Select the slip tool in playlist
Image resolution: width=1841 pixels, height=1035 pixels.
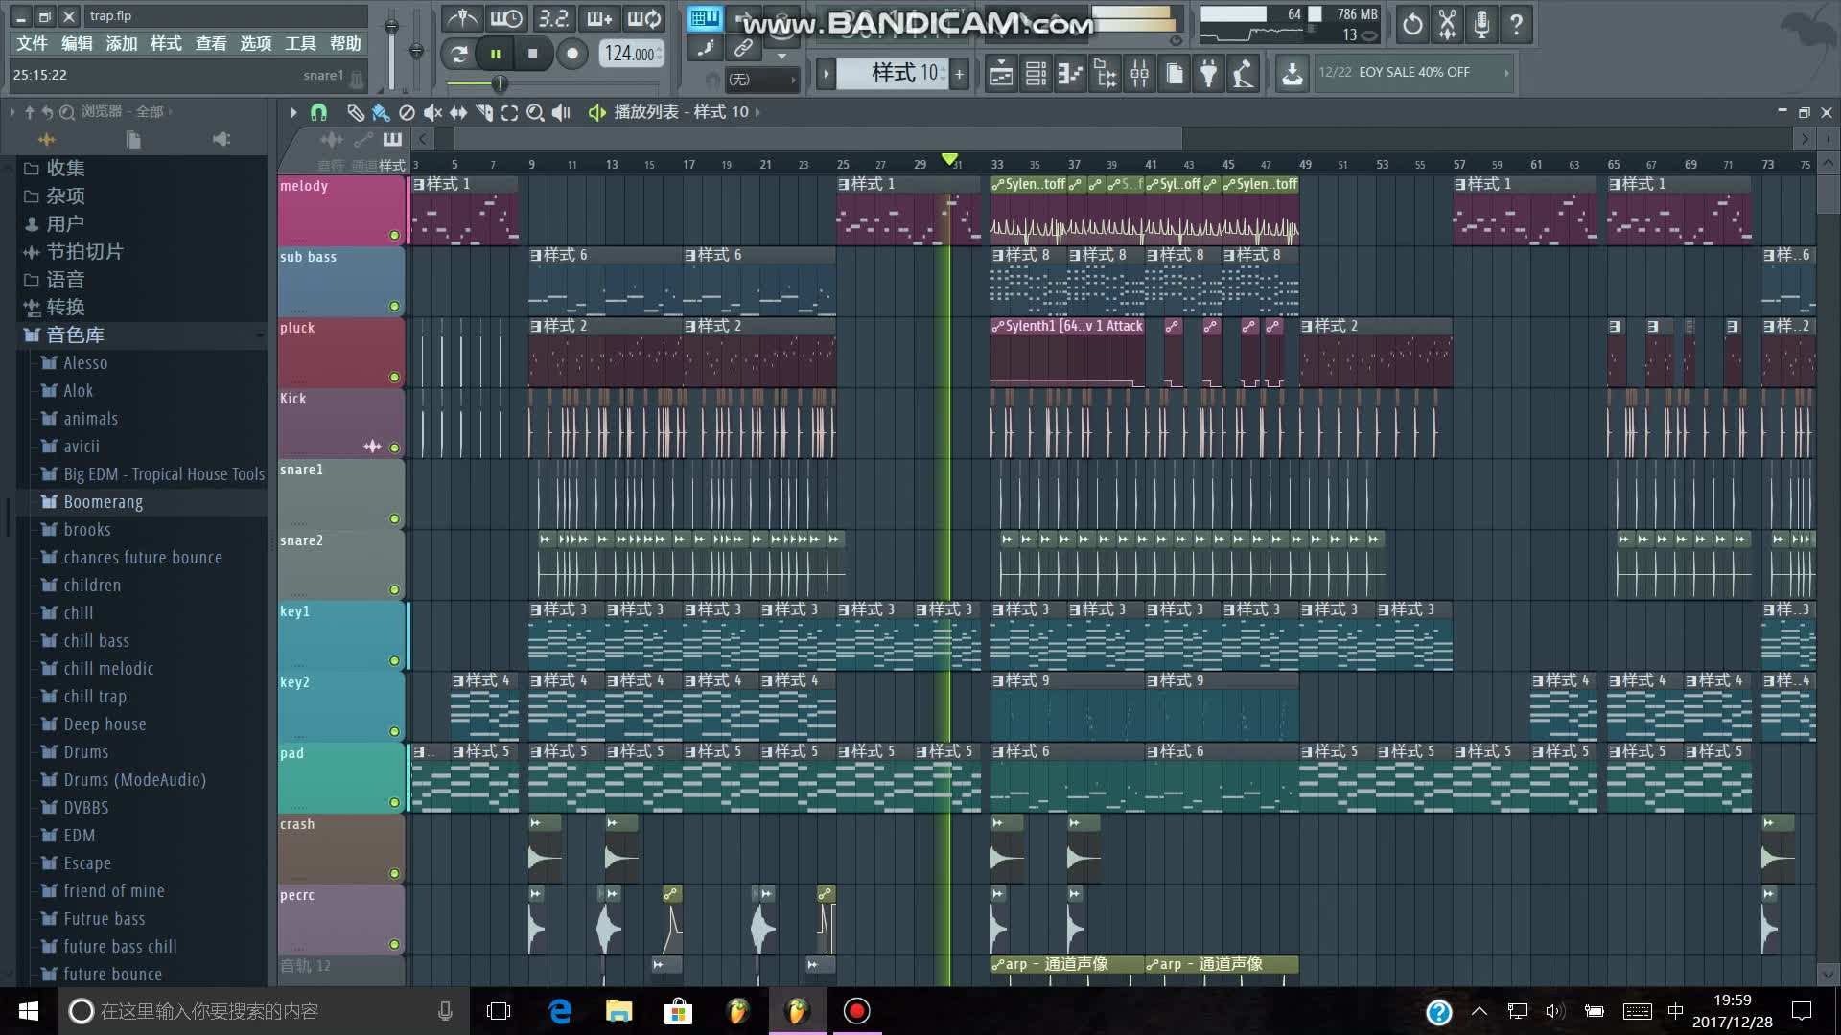pos(458,112)
